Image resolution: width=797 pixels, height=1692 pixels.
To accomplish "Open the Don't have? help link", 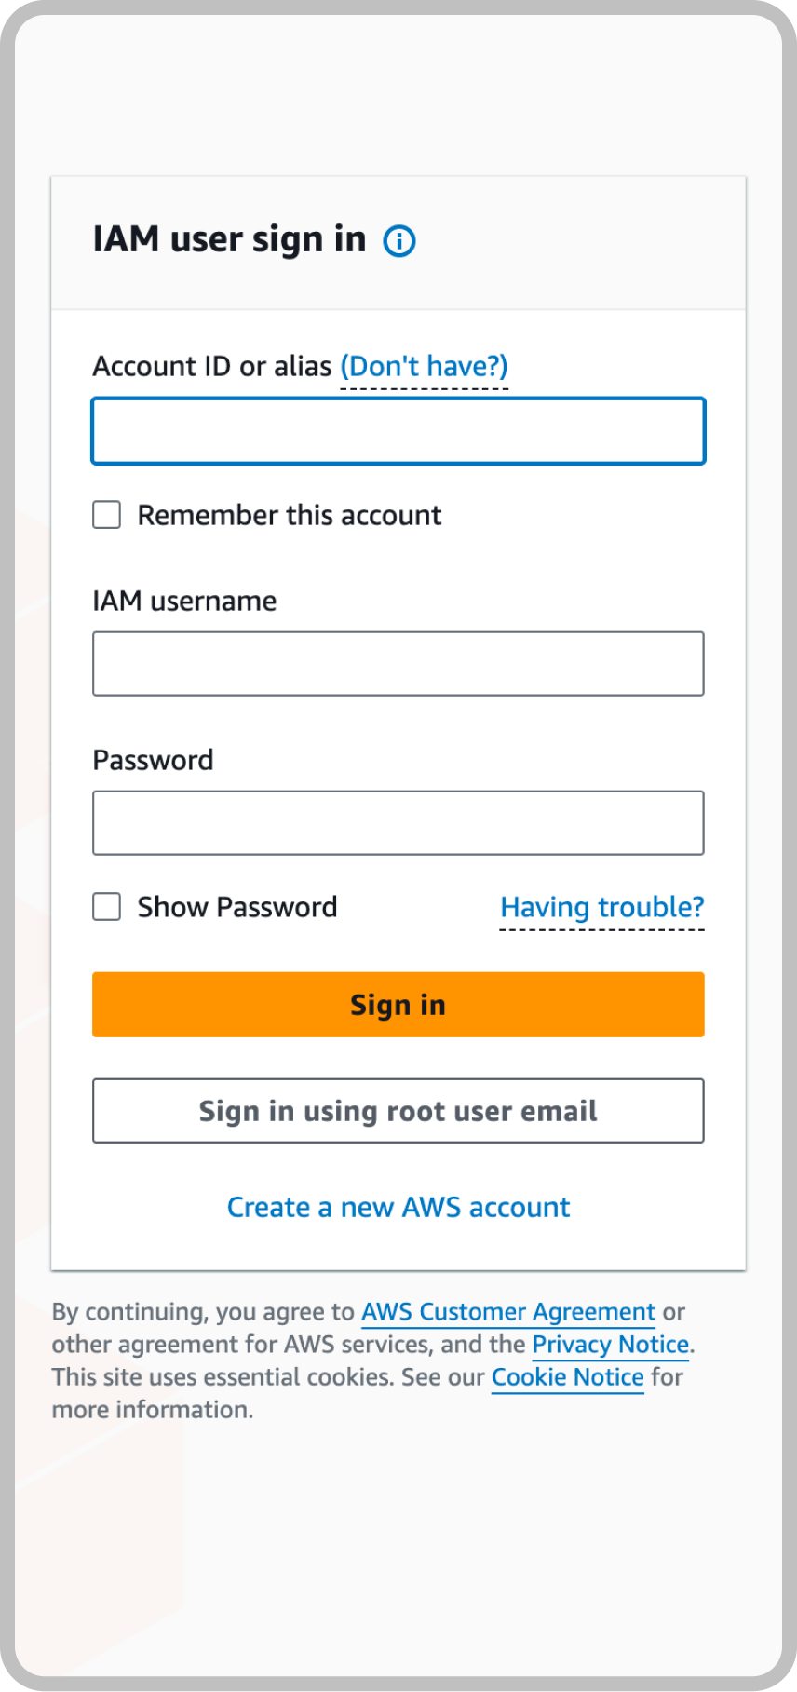I will [424, 365].
